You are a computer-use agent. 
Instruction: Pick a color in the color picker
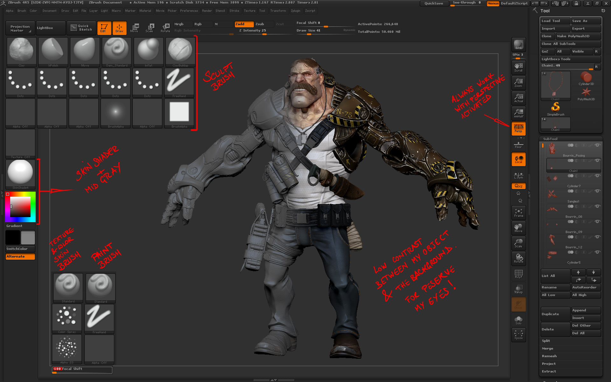(20, 207)
